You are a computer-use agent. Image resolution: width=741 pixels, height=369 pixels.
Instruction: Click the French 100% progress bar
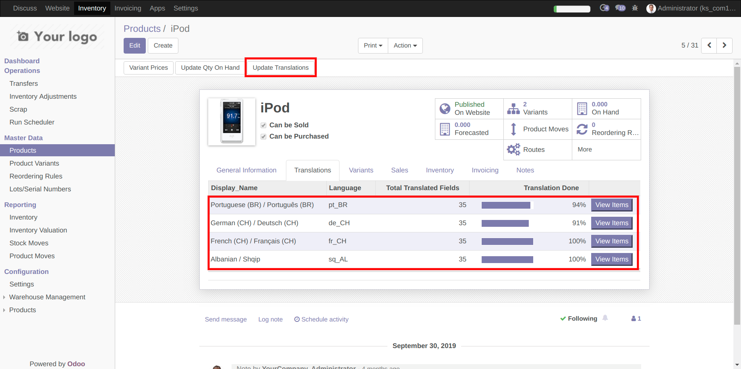point(507,242)
